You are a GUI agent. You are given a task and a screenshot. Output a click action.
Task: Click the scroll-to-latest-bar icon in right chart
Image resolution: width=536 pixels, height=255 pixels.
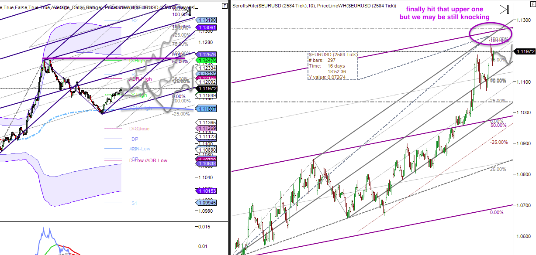pyautogui.click(x=504, y=9)
